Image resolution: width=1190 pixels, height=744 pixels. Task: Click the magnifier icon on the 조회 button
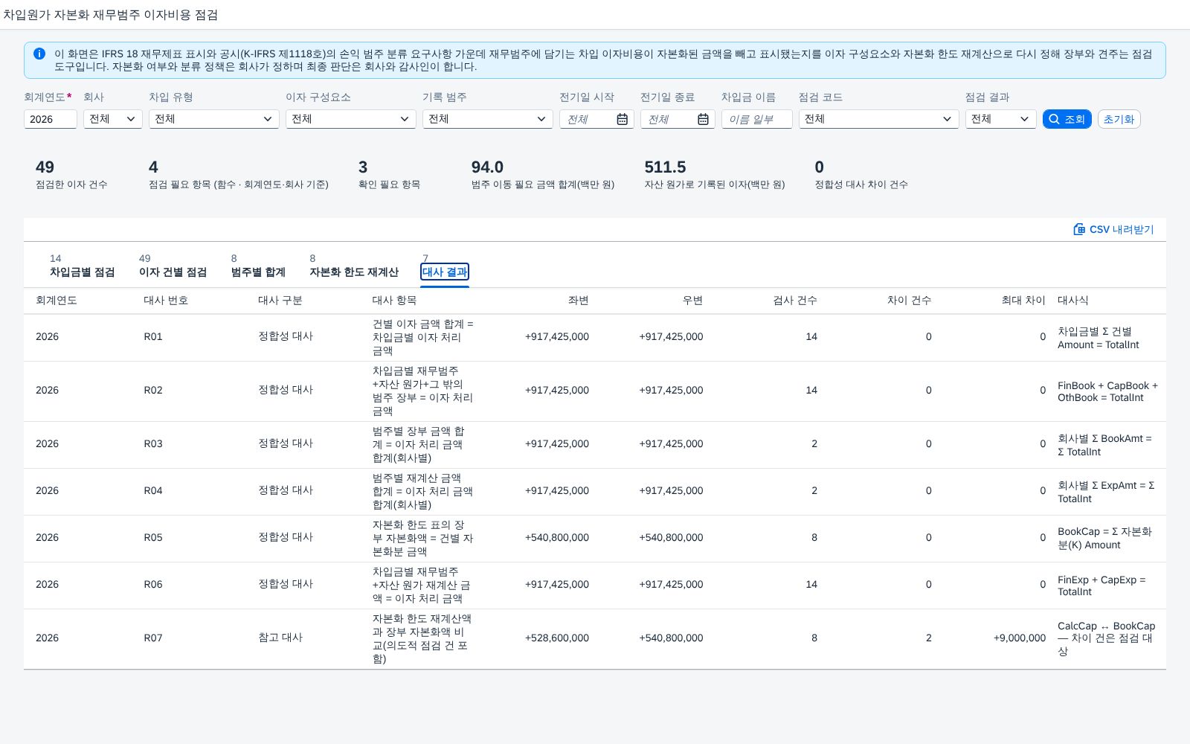(1054, 119)
